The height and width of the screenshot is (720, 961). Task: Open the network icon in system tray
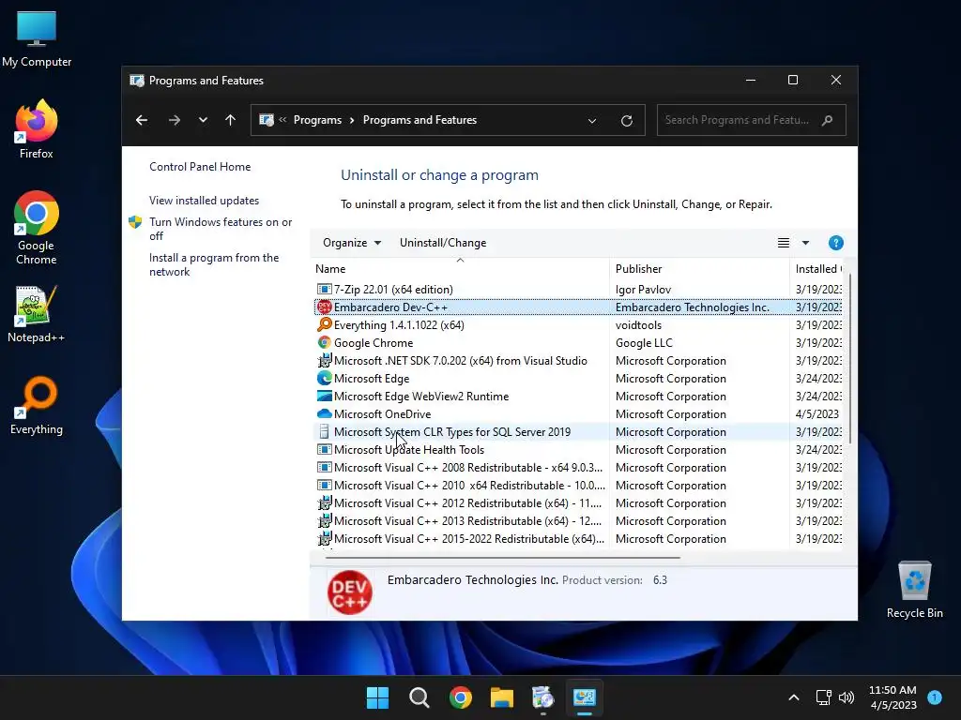pos(824,697)
